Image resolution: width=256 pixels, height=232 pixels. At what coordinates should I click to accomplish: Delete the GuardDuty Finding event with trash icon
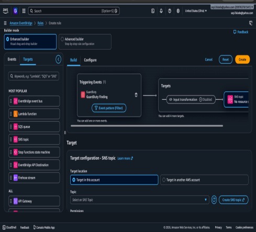click(136, 95)
